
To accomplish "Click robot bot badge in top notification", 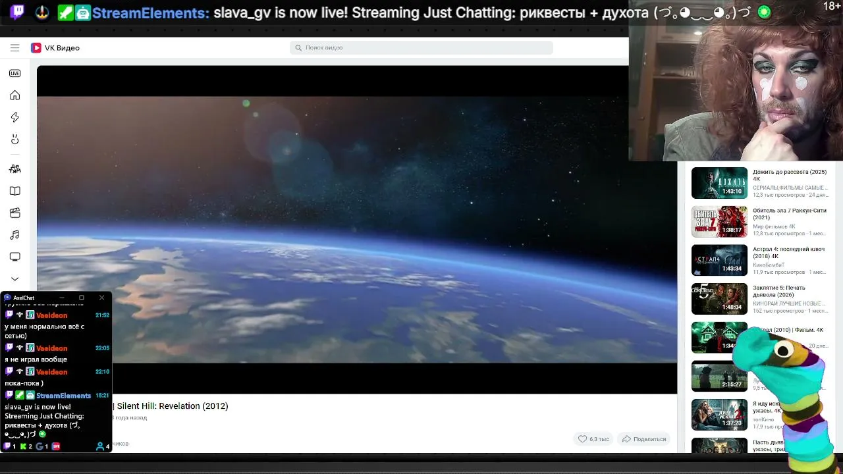I will (83, 13).
